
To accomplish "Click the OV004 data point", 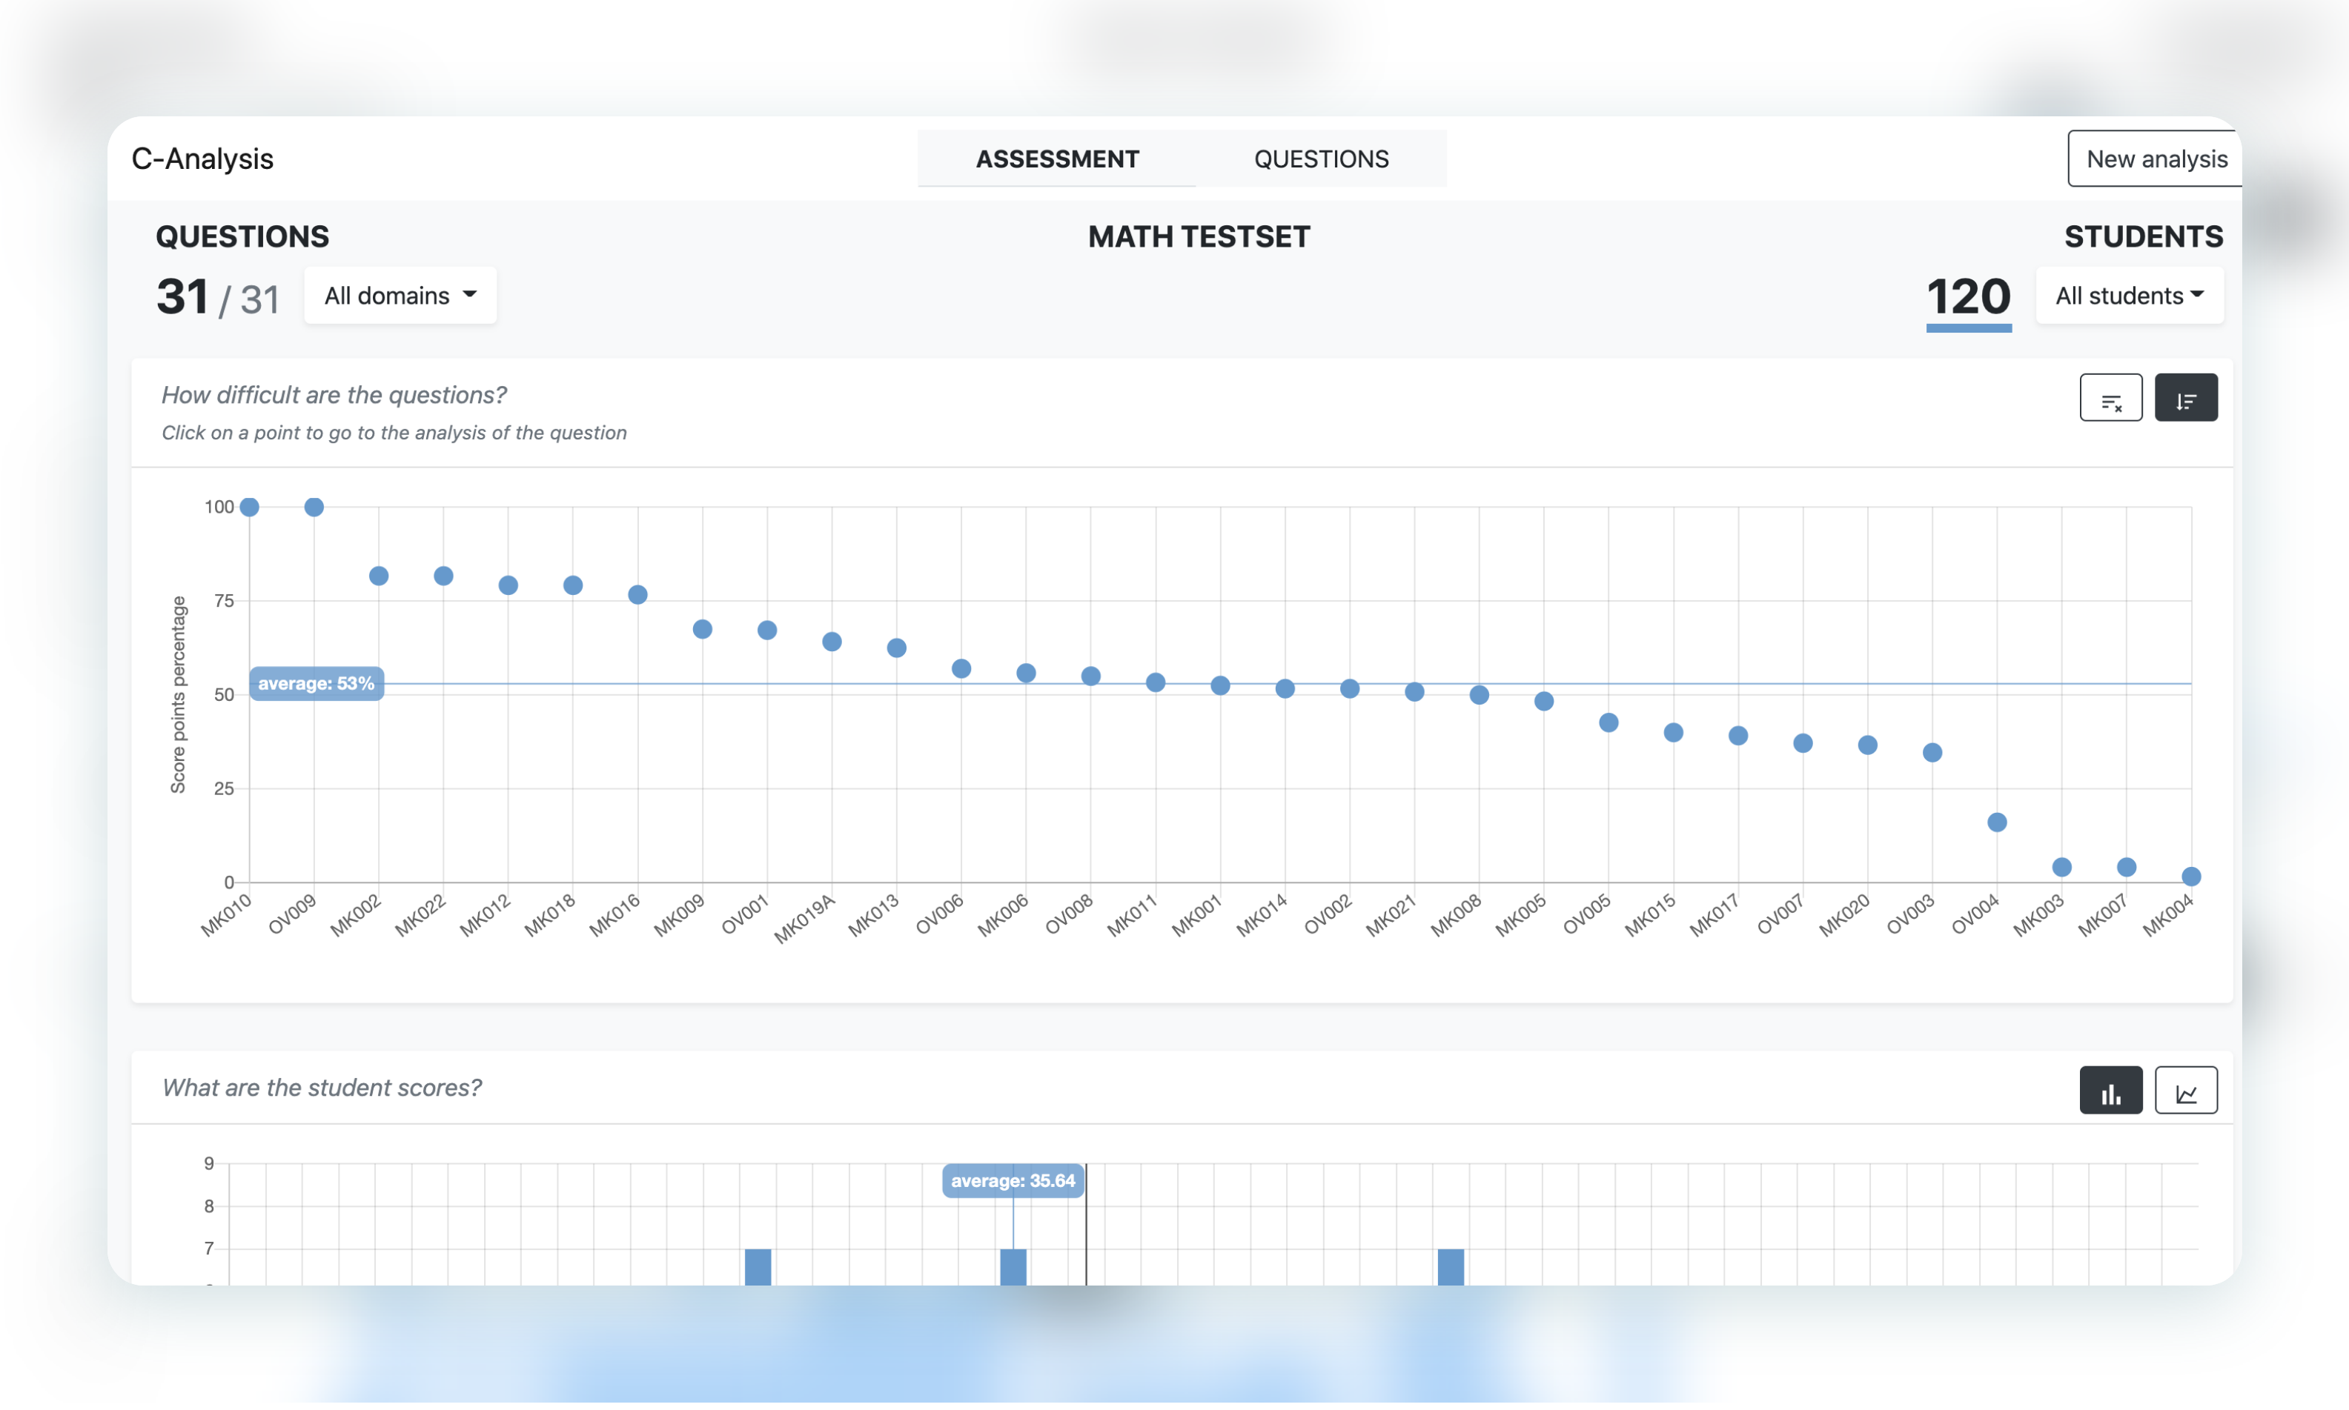I will pyautogui.click(x=1996, y=822).
